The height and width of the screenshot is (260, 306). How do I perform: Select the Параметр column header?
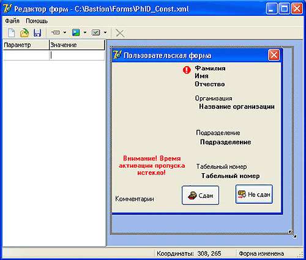[x=26, y=45]
